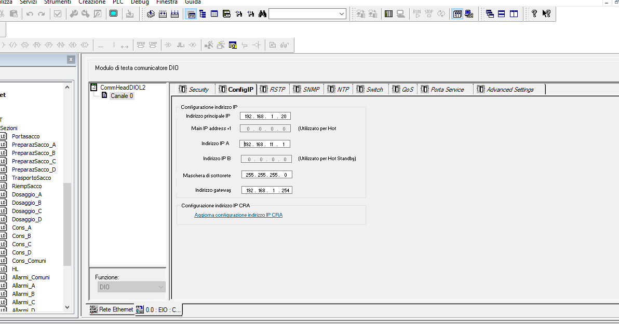This screenshot has height=326, width=619.
Task: Open the Advanced Settings tab
Action: [x=509, y=90]
